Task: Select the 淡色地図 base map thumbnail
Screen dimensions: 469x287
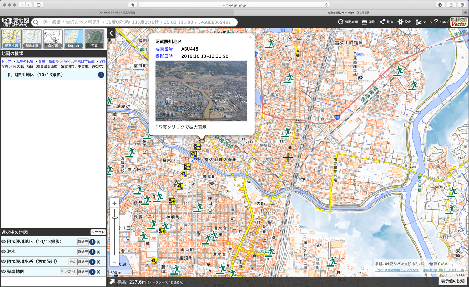Action: [x=32, y=39]
